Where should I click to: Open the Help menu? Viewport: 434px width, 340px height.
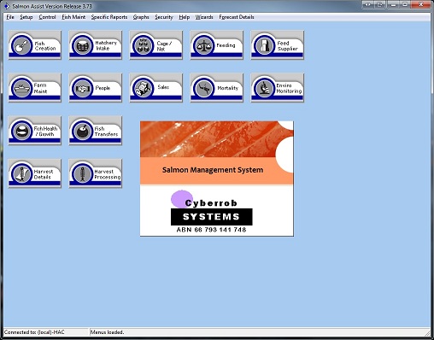click(x=185, y=17)
